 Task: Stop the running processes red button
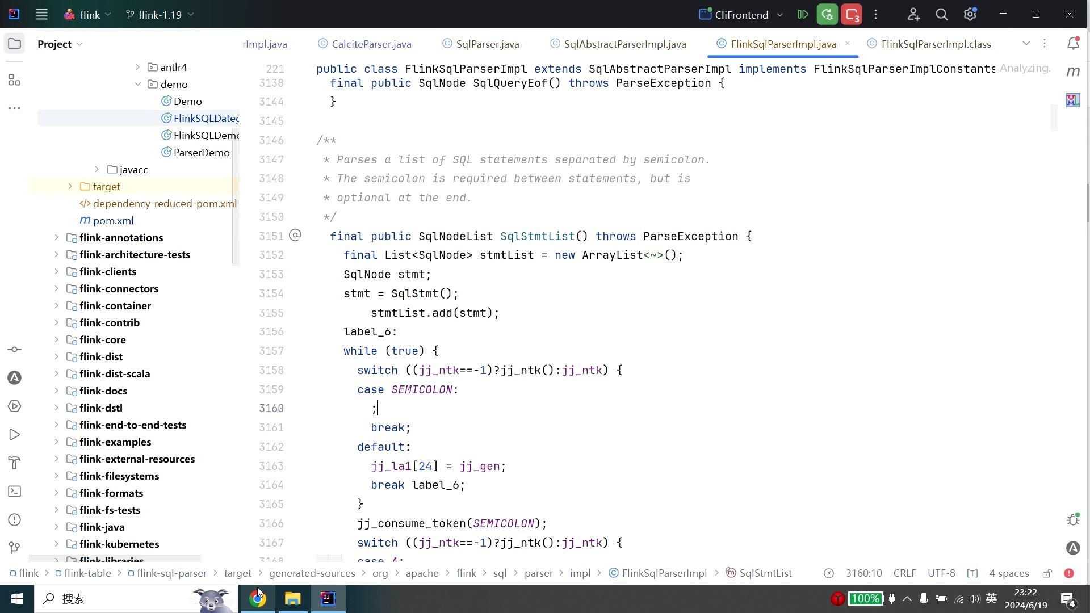tap(852, 15)
